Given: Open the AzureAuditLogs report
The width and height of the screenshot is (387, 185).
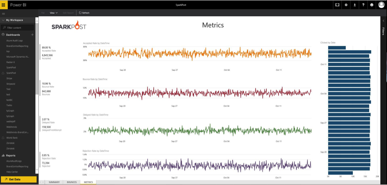Looking at the screenshot, I should (x=14, y=161).
